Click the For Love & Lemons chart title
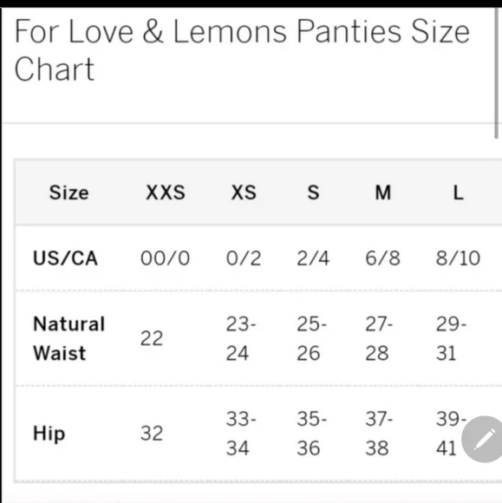 (242, 50)
